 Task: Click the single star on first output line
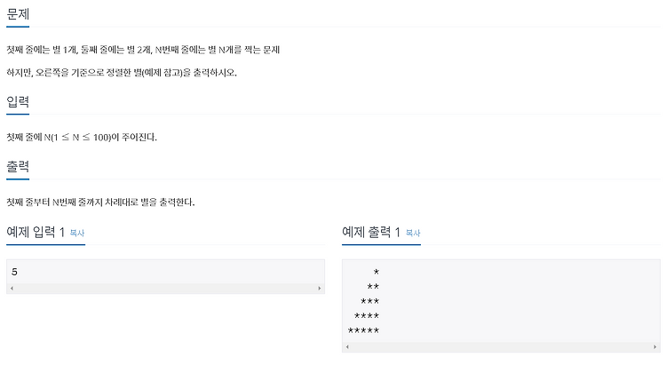[x=377, y=272]
